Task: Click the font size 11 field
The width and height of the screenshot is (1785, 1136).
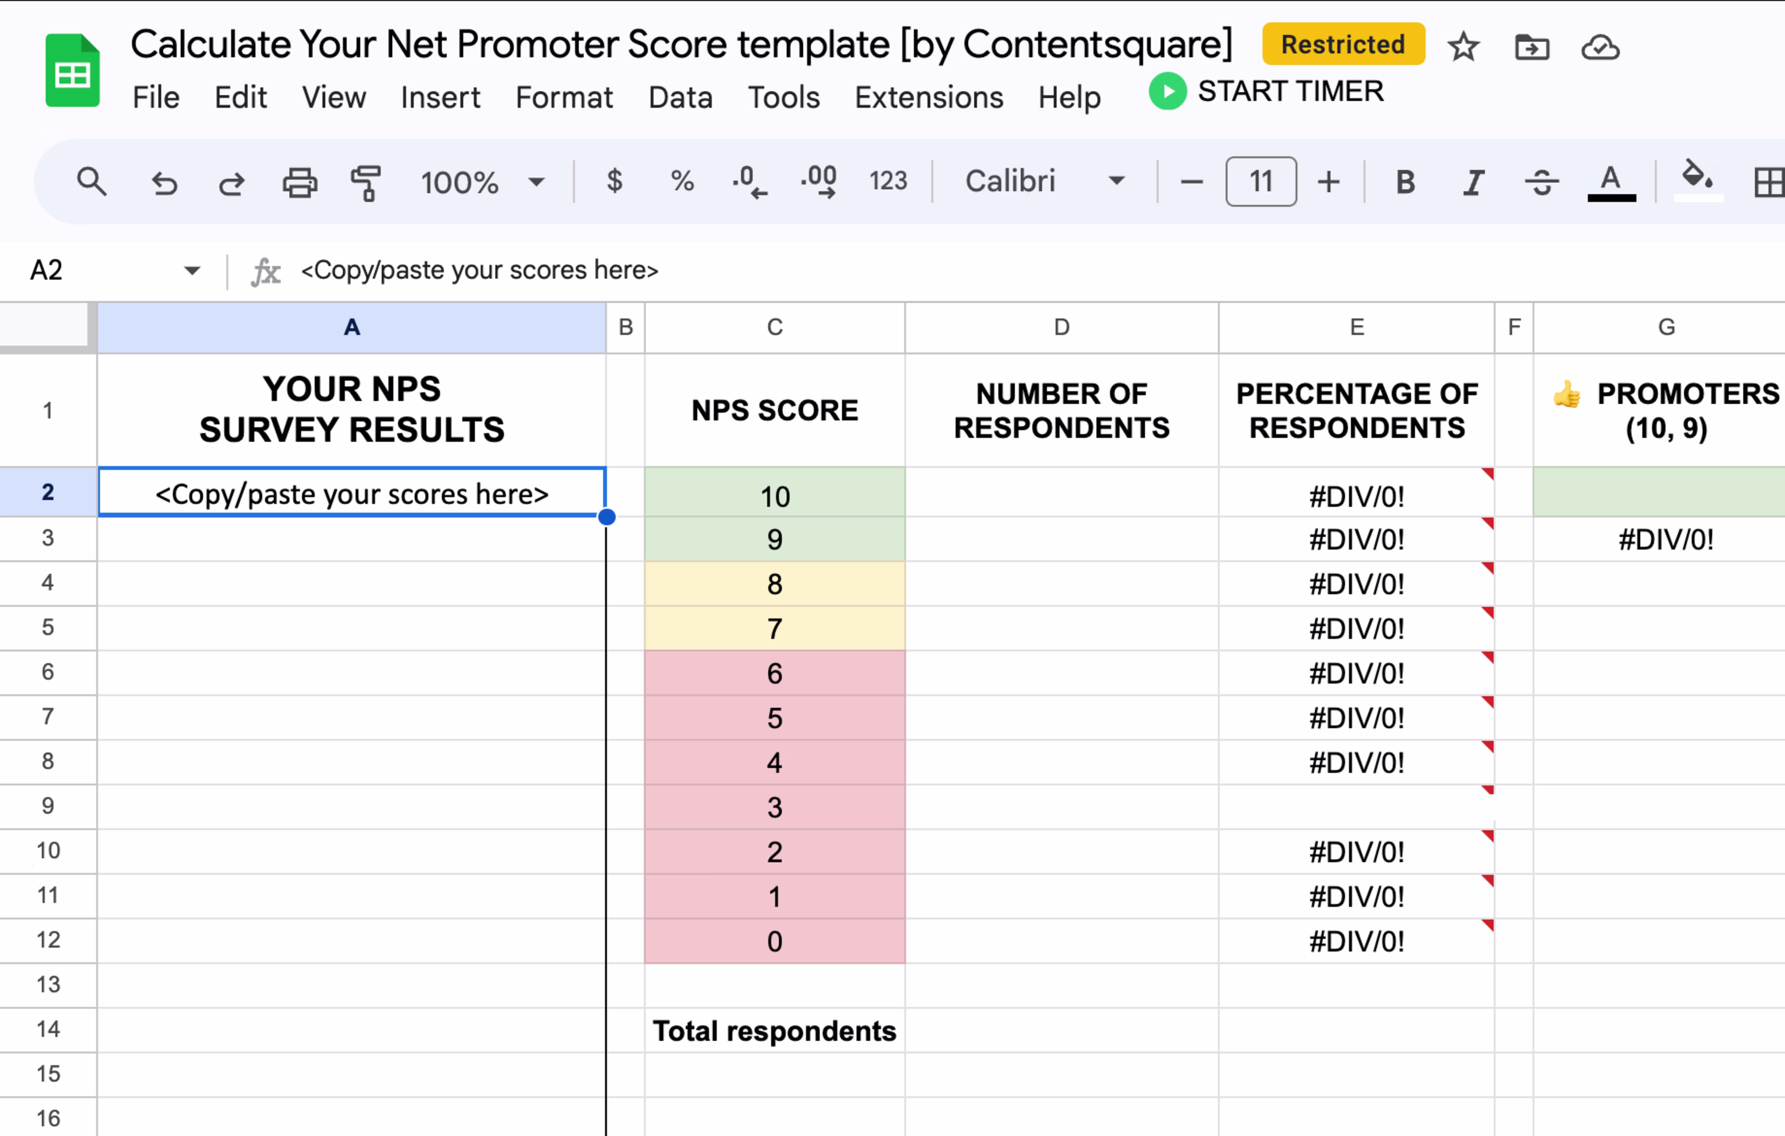Action: [1261, 182]
